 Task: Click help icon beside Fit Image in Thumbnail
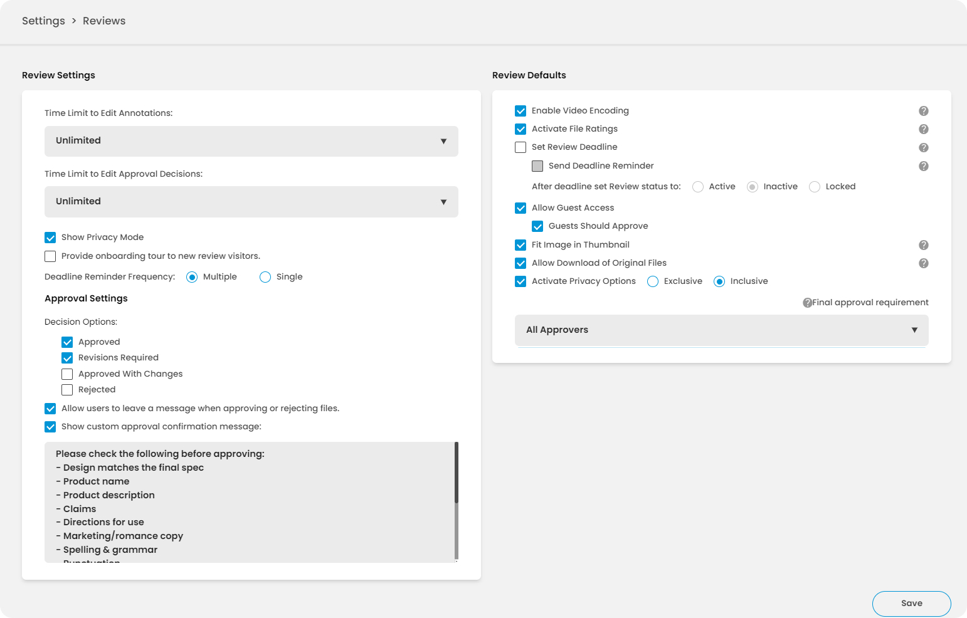923,245
